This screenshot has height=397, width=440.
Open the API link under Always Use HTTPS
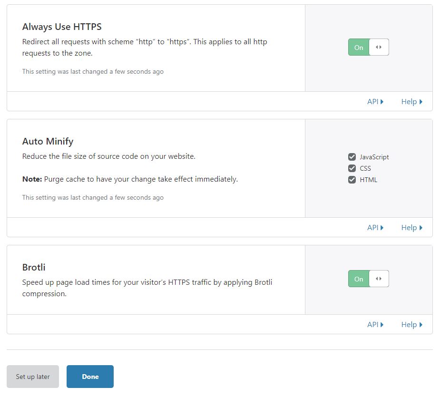373,101
